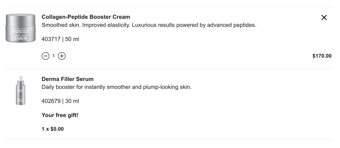Open the Derma Filler Serum bottle image

pyautogui.click(x=21, y=90)
